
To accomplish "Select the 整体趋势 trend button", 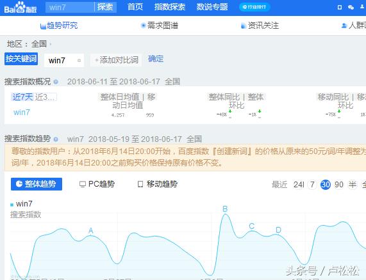I will pyautogui.click(x=37, y=184).
